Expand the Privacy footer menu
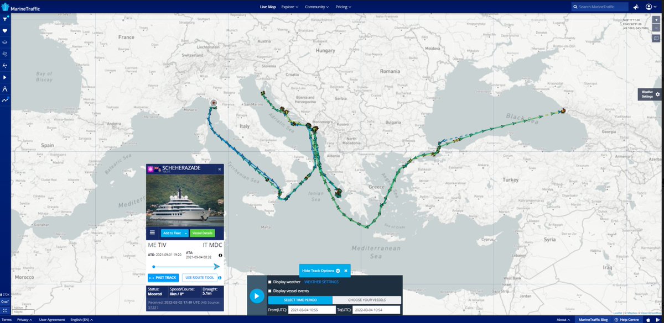The height and width of the screenshot is (323, 664). pyautogui.click(x=24, y=320)
